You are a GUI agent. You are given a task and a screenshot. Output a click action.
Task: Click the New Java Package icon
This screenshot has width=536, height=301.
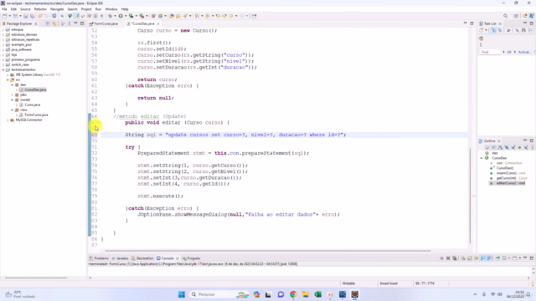click(153, 16)
